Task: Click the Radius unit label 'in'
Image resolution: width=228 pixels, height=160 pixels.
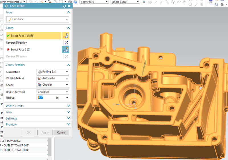Action: tap(58, 98)
